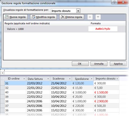The height and width of the screenshot is (116, 129).
Task: Open the Importo dovuto column header dropdown
Action: coord(117,79)
